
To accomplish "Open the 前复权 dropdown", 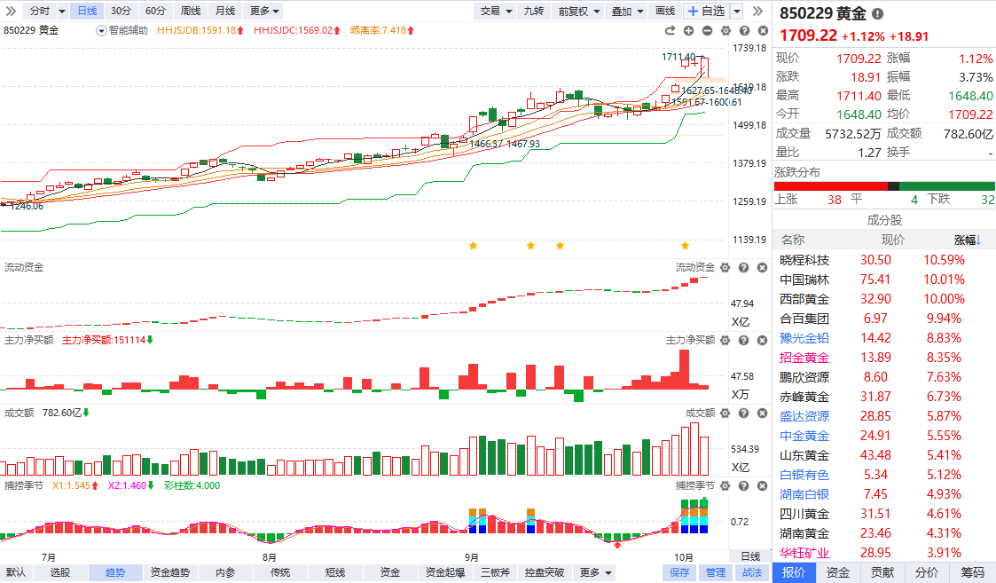I will [x=577, y=11].
